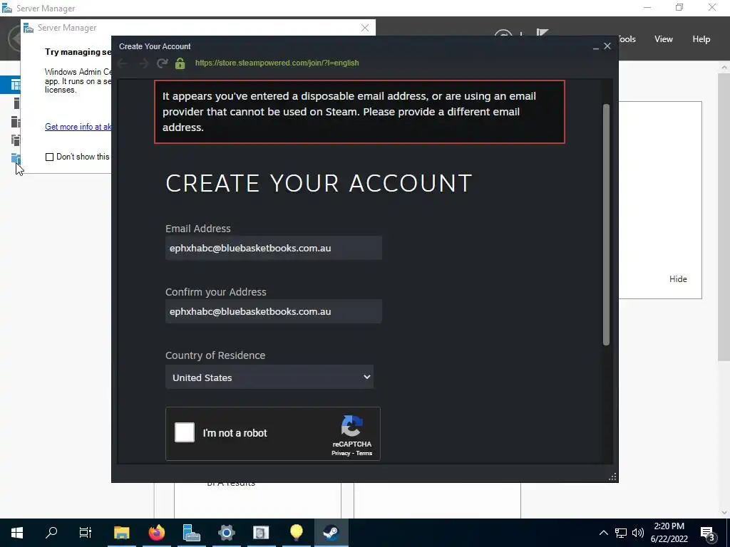Tick Don't show this message checkbox

[49, 157]
